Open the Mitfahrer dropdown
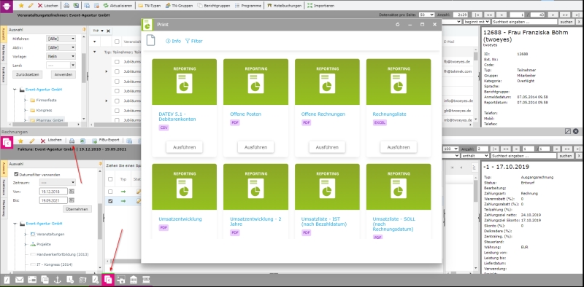 click(61, 39)
